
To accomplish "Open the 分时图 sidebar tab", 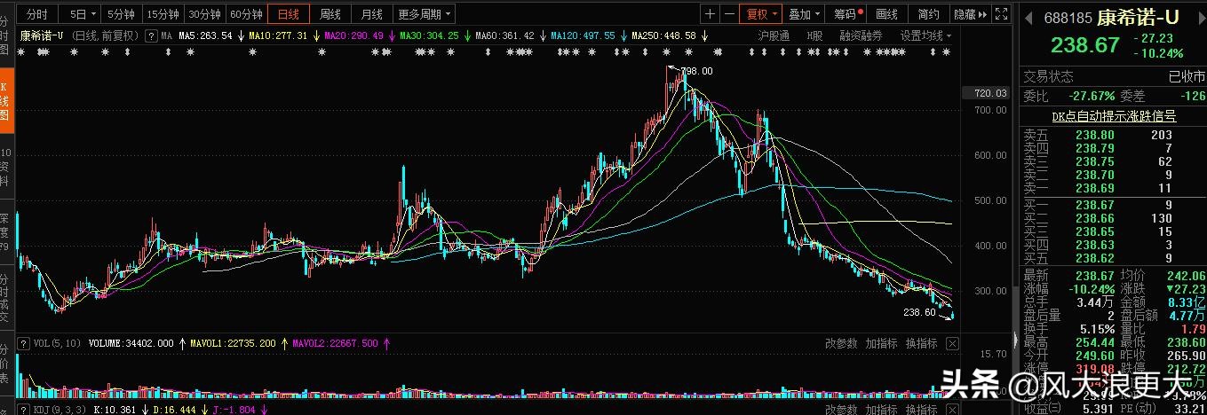I will coord(6,34).
